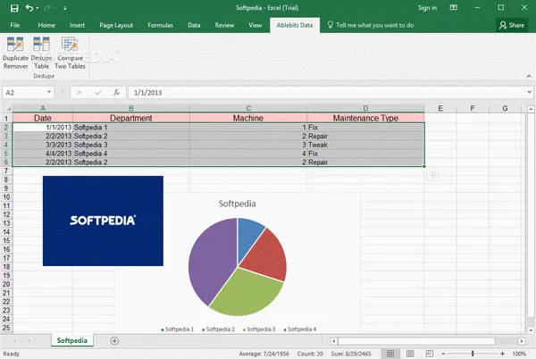Go to Page Layout tab
536x359 pixels.
tap(116, 25)
